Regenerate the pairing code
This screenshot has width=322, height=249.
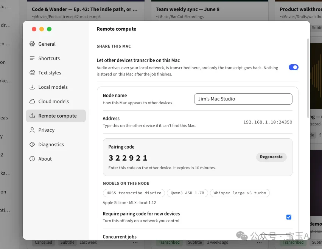(x=271, y=157)
